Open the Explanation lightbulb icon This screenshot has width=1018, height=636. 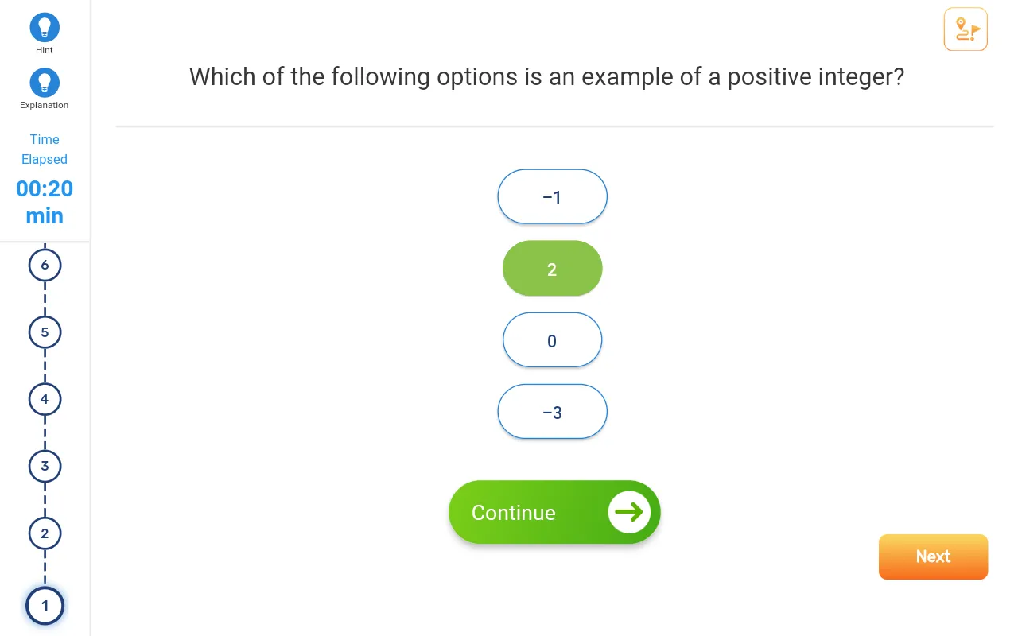[x=45, y=82]
